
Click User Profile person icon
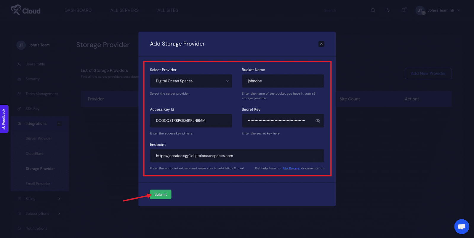[x=19, y=64]
